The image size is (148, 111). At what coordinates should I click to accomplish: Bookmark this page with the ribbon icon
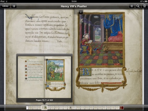click(145, 6)
